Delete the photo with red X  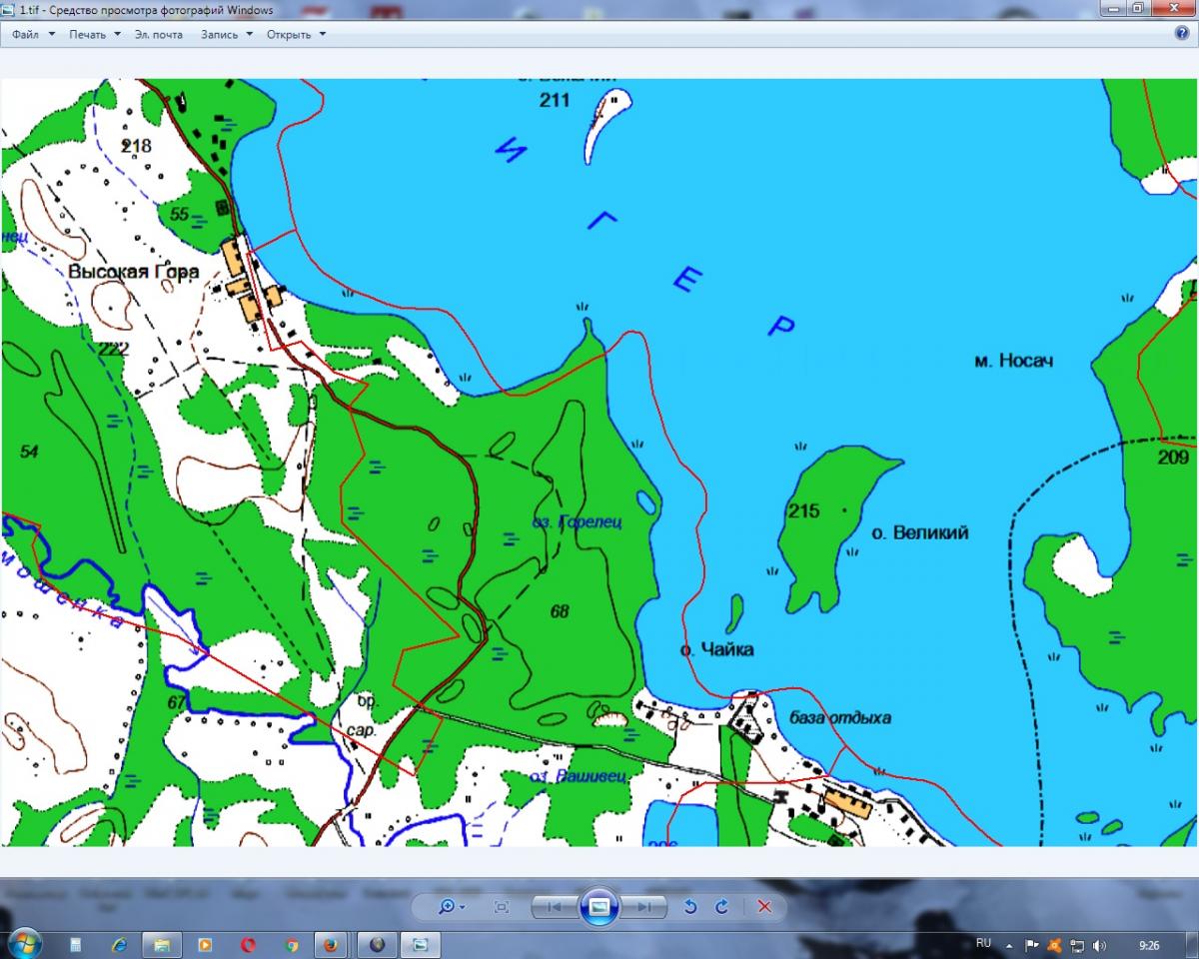764,906
